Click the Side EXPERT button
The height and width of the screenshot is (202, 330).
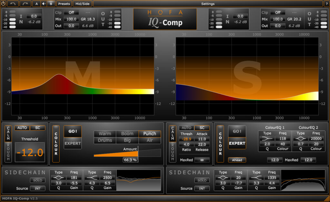coord(237,143)
